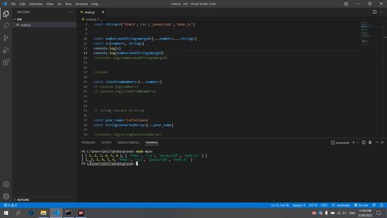Change indentation Spaces: 4
The width and height of the screenshot is (387, 218).
(299, 205)
